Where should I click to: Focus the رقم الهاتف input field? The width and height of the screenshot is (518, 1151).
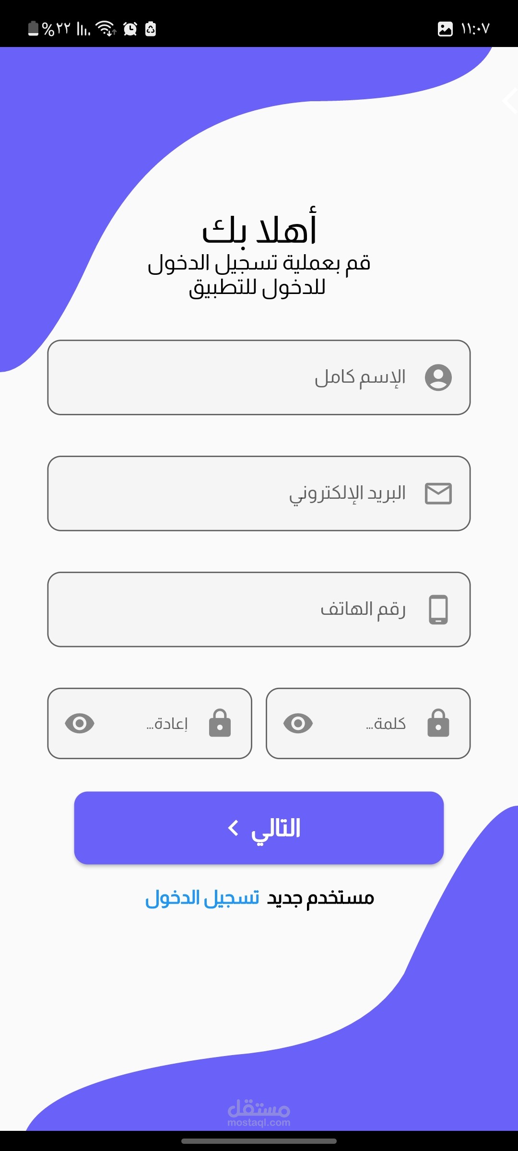click(259, 610)
